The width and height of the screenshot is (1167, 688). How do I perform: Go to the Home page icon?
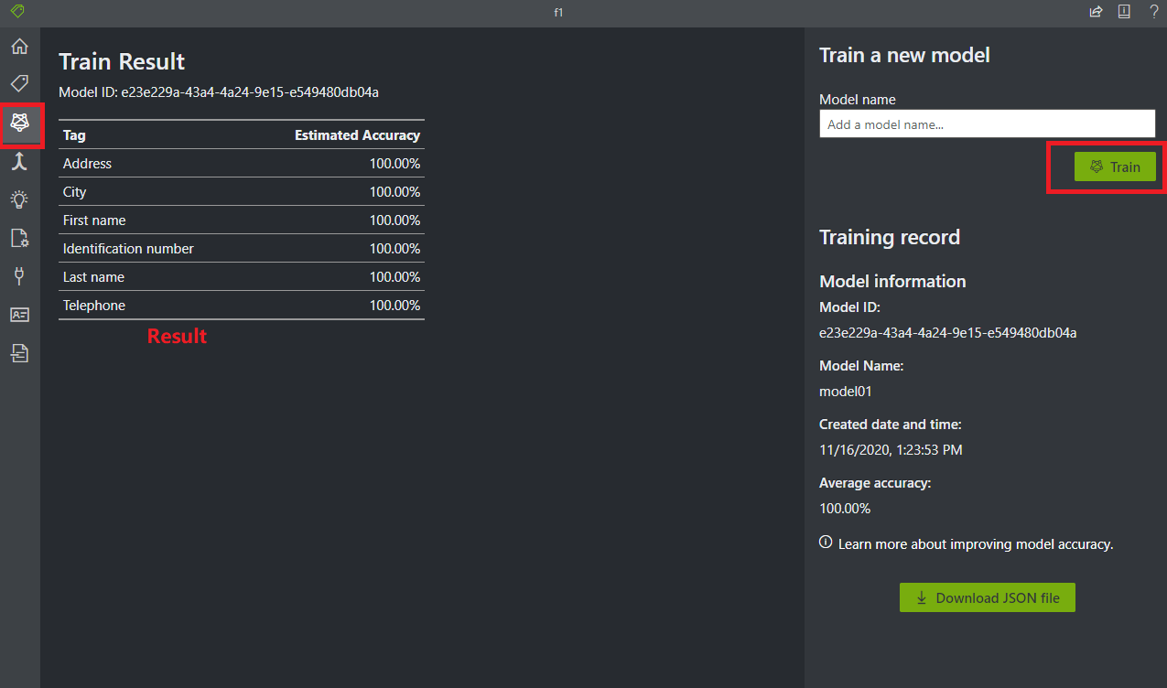pyautogui.click(x=19, y=46)
